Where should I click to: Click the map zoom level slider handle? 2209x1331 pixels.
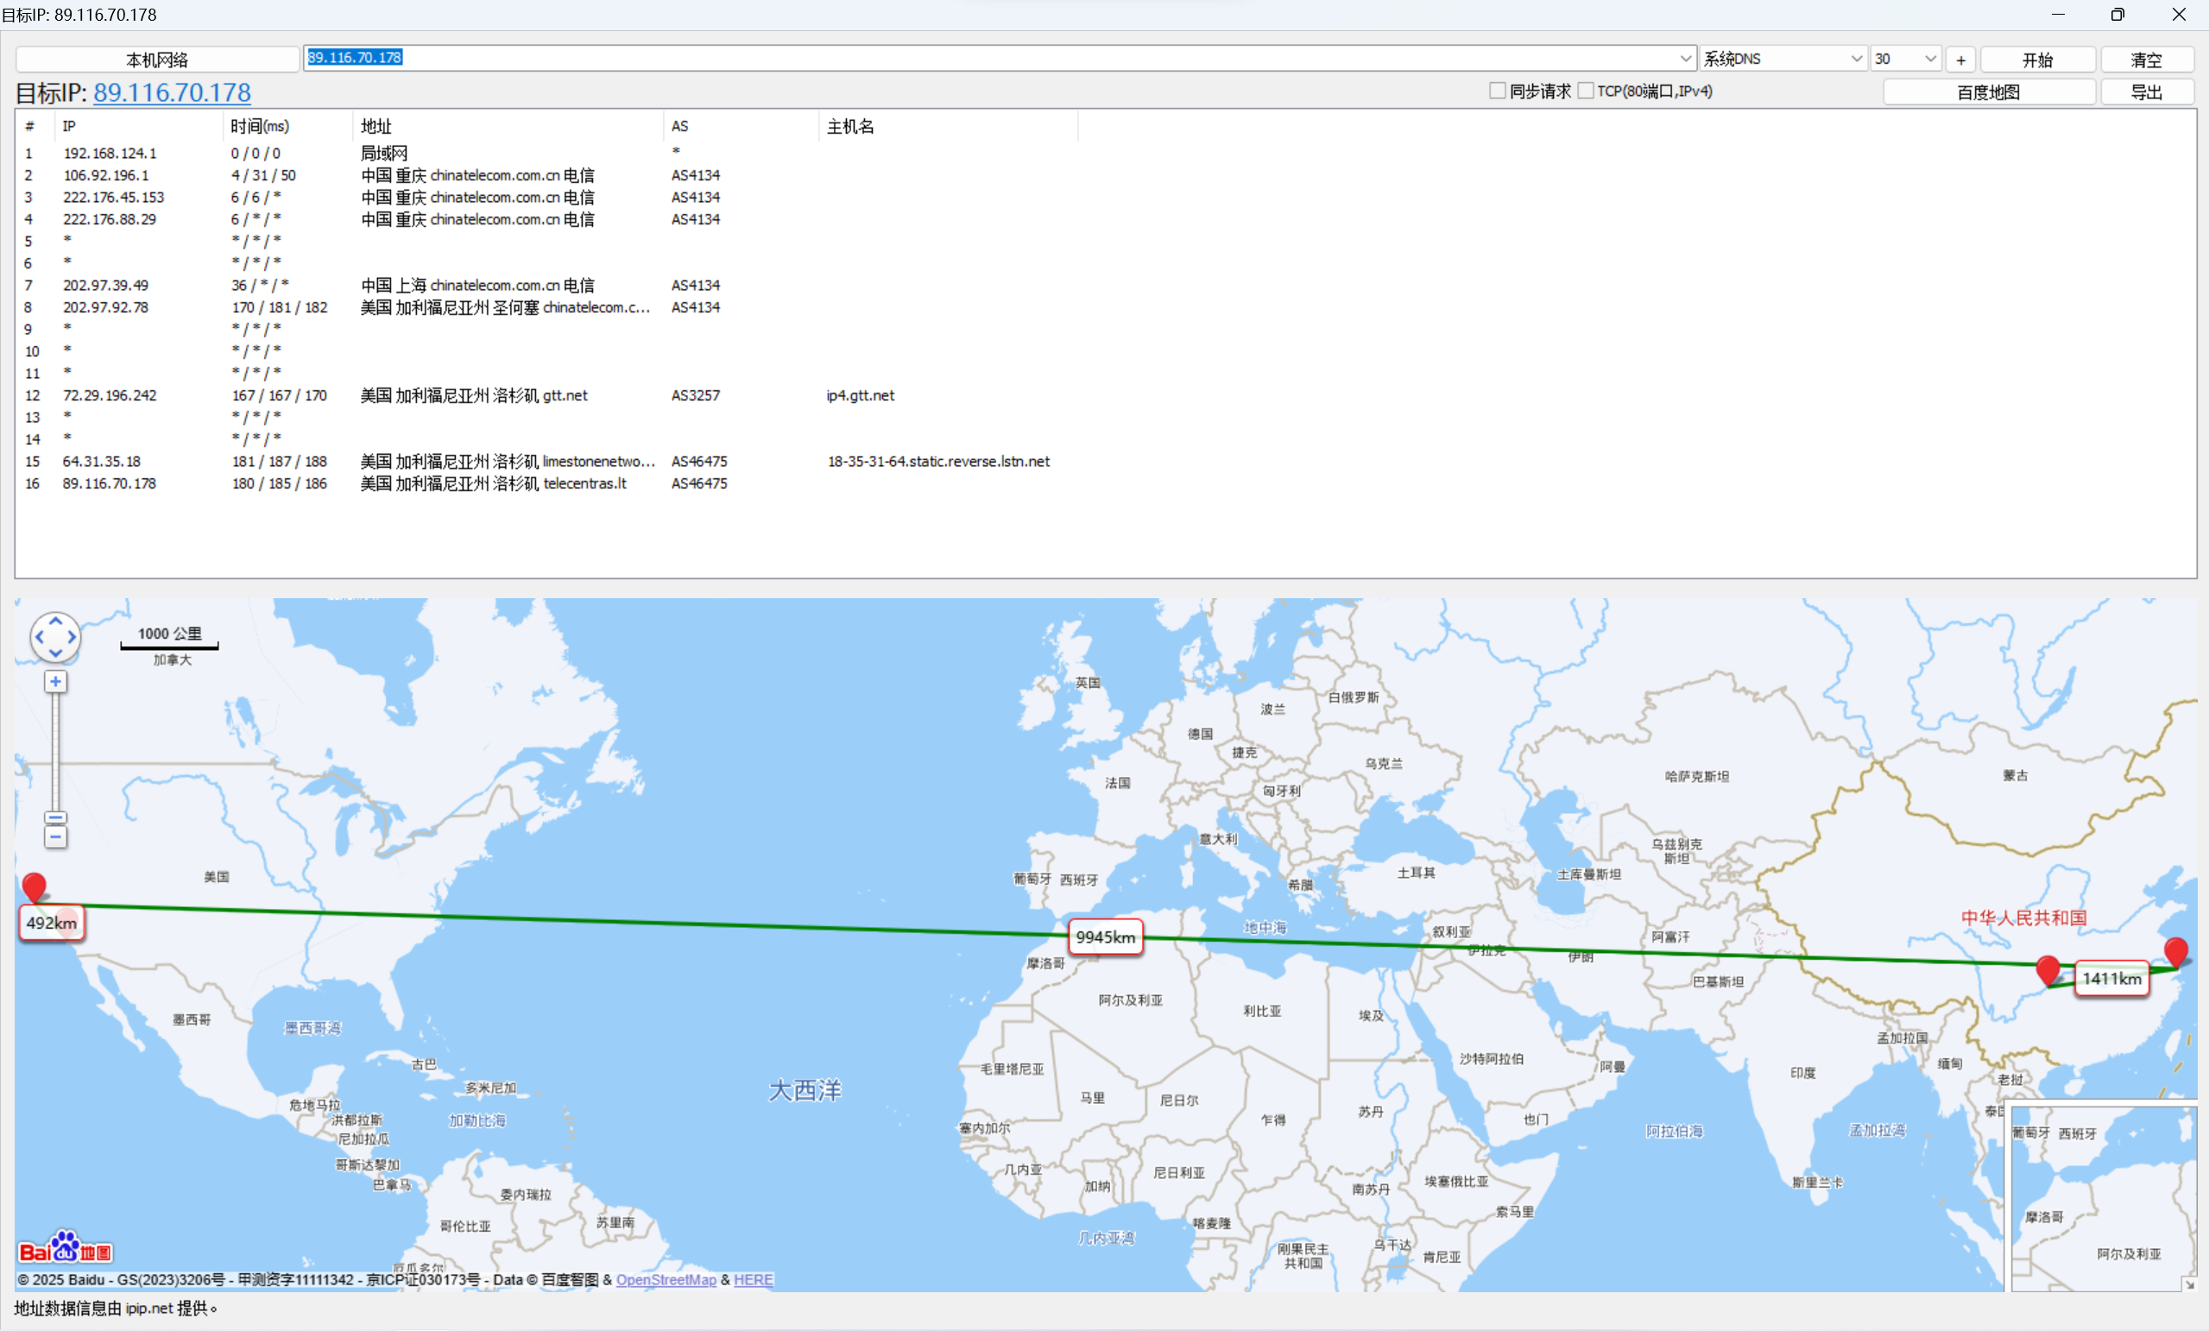tap(55, 817)
